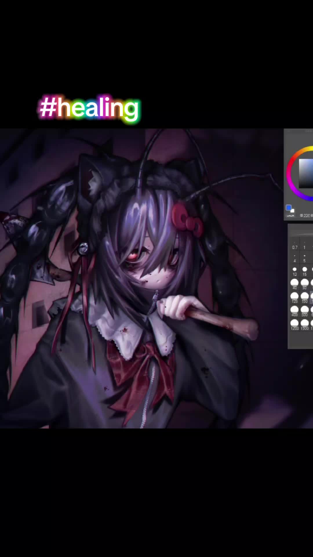Select the 0.7 brush size preset
Viewport: 313px width, 557px height.
coord(295,245)
